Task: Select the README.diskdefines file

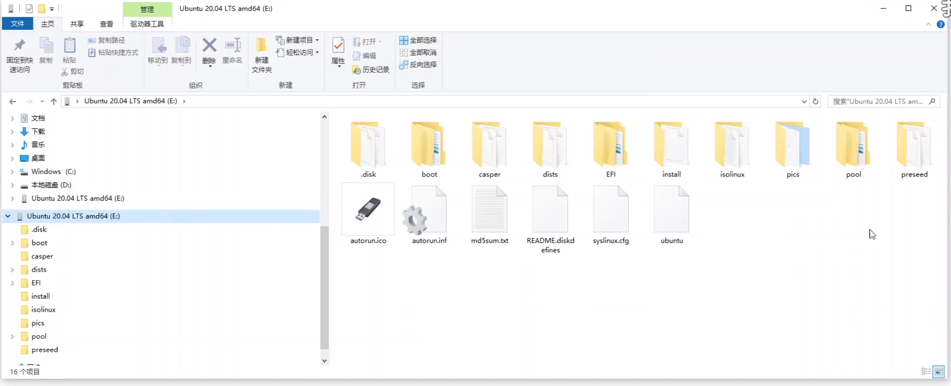Action: pyautogui.click(x=550, y=219)
